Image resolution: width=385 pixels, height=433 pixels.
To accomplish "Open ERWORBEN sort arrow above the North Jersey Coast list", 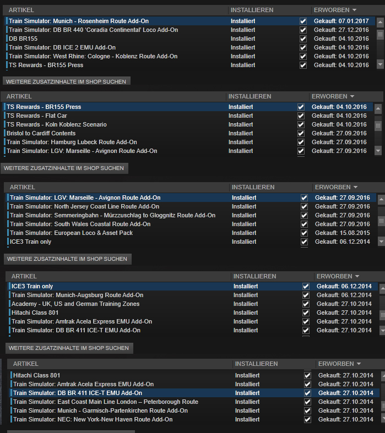I will (x=355, y=187).
